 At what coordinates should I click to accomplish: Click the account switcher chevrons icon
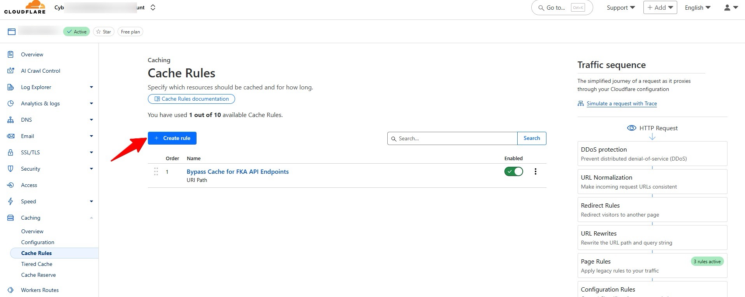coord(153,7)
